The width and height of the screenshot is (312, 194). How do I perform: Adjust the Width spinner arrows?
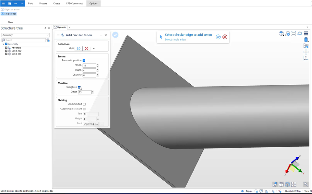97,66
